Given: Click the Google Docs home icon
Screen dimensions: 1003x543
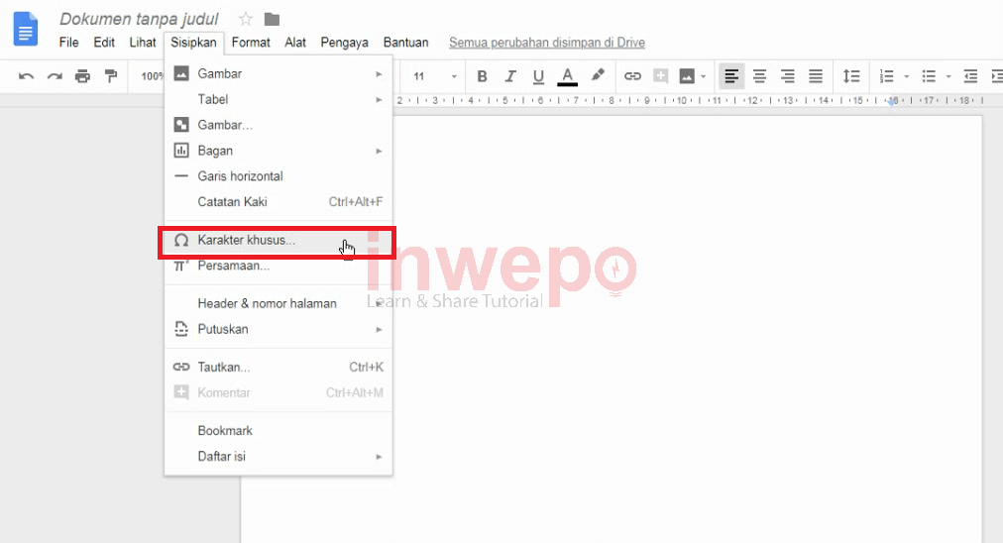Looking at the screenshot, I should (x=26, y=29).
